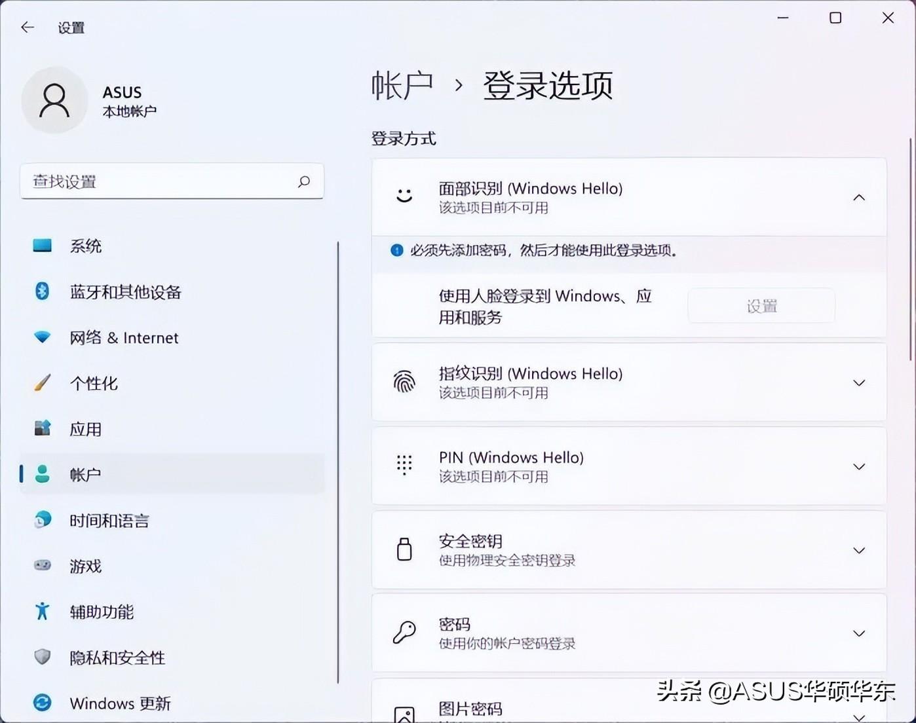Open Windows 更新 settings
916x723 pixels.
[x=172, y=703]
